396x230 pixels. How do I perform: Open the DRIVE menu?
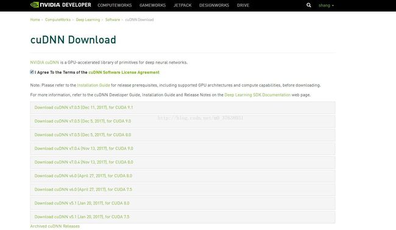click(x=243, y=5)
